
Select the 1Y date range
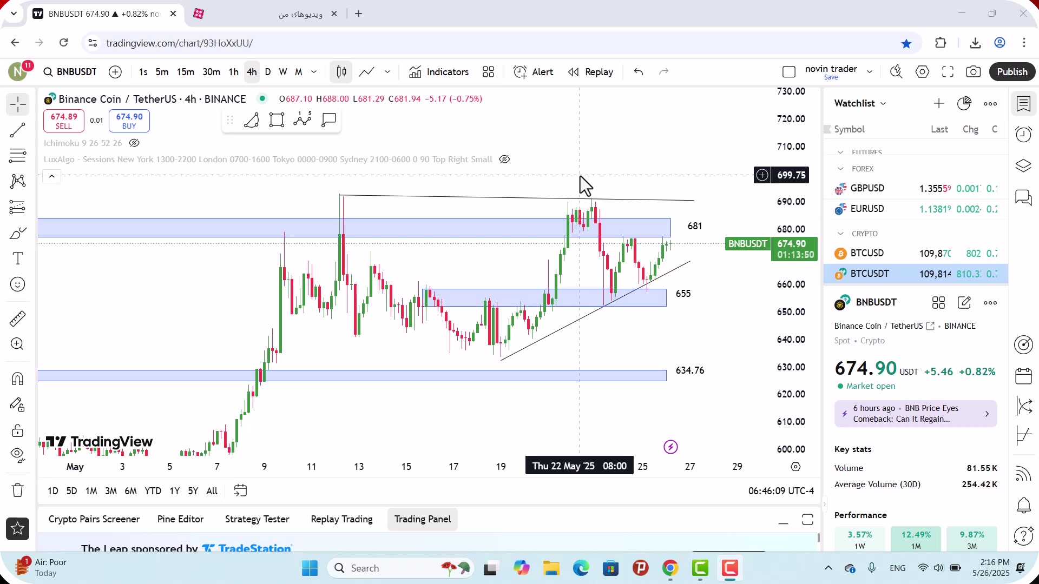coord(174,491)
